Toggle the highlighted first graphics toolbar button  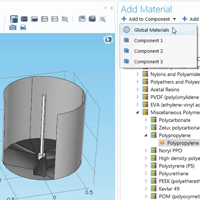click(x=14, y=19)
